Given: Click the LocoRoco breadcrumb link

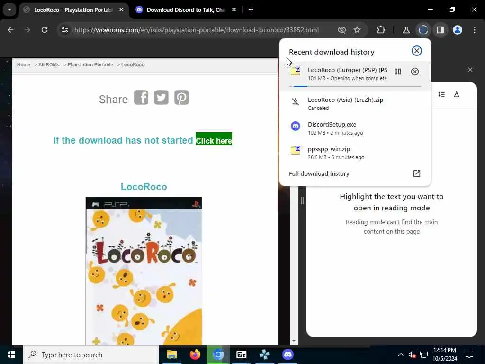Looking at the screenshot, I should [133, 64].
